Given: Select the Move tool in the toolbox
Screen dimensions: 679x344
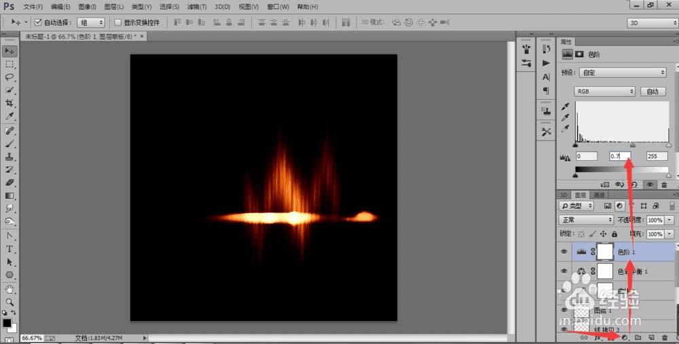Looking at the screenshot, I should pyautogui.click(x=9, y=51).
